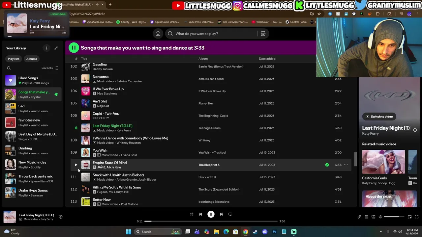Toggle repeat in the player bar
Screen dimensions: 422x237
pyautogui.click(x=230, y=214)
